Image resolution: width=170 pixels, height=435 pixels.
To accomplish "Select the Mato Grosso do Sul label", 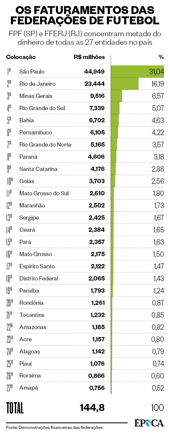I will click(x=44, y=193).
